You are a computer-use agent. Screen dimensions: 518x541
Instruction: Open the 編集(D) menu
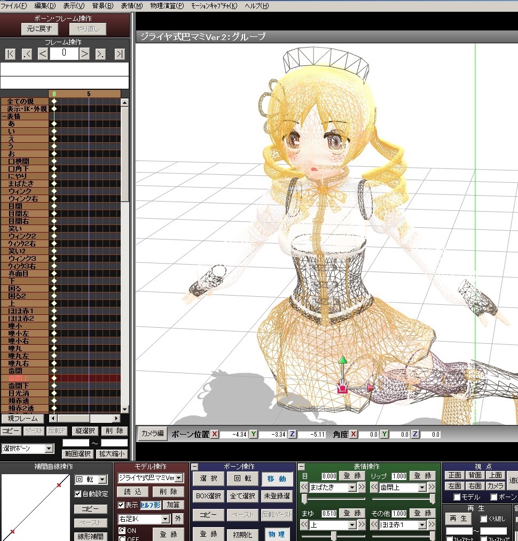pyautogui.click(x=45, y=6)
